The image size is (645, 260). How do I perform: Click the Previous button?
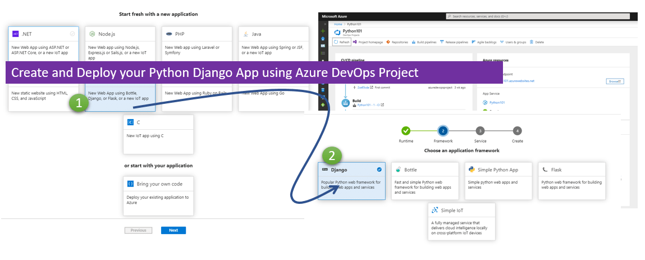[139, 230]
